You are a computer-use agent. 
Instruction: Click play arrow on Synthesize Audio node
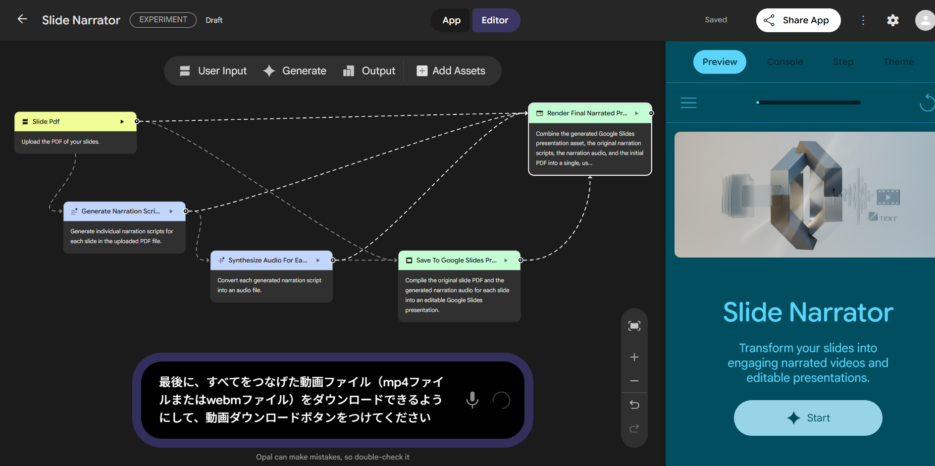(x=318, y=260)
